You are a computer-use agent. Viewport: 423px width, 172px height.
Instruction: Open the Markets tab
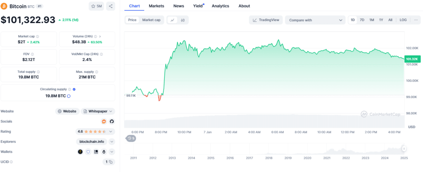[156, 6]
